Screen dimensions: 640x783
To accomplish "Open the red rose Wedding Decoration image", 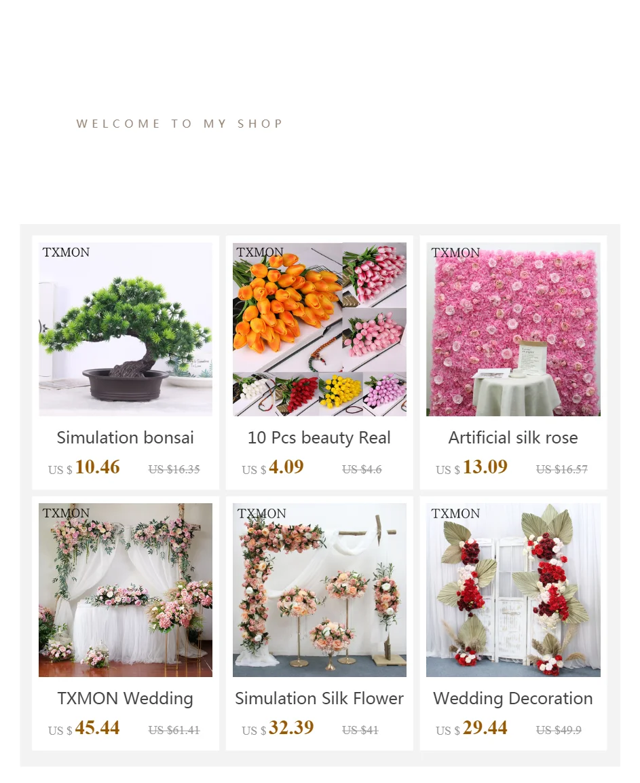I will pyautogui.click(x=513, y=589).
